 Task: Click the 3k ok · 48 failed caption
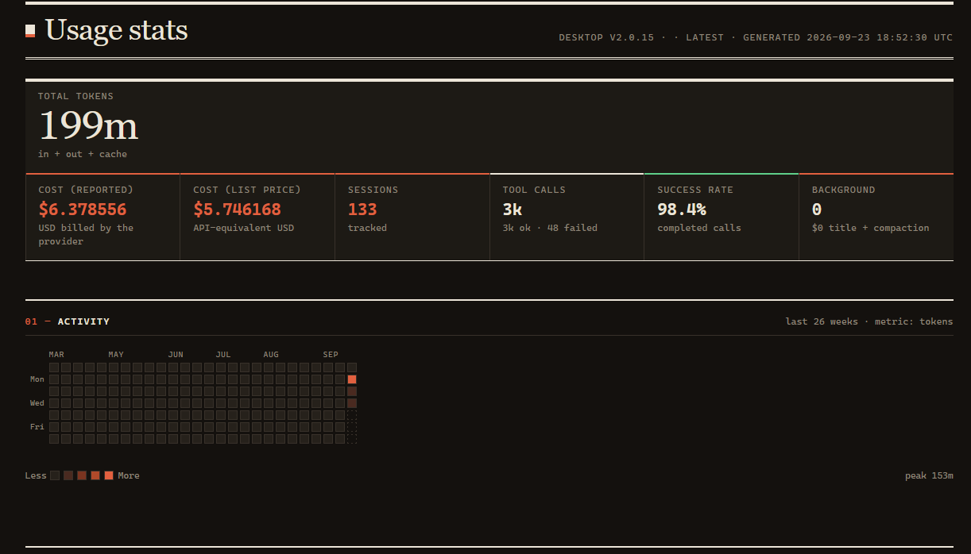point(550,228)
